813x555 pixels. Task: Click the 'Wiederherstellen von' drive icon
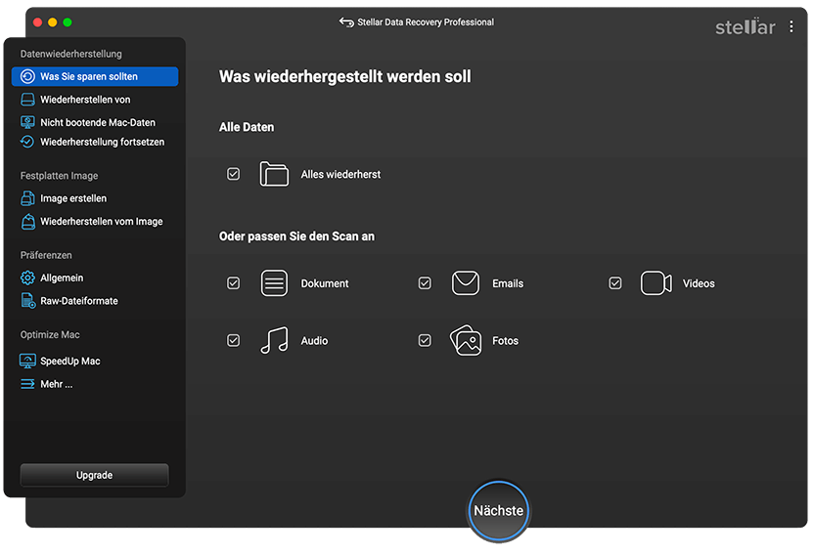pyautogui.click(x=27, y=100)
